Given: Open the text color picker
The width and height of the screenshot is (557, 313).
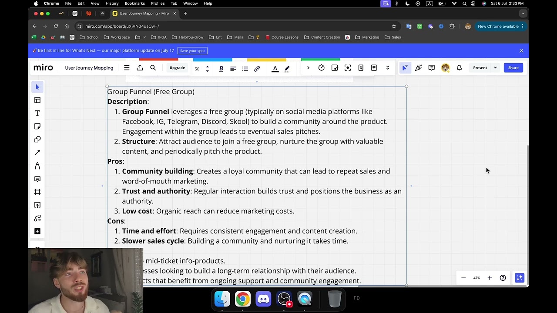Looking at the screenshot, I should tap(275, 69).
